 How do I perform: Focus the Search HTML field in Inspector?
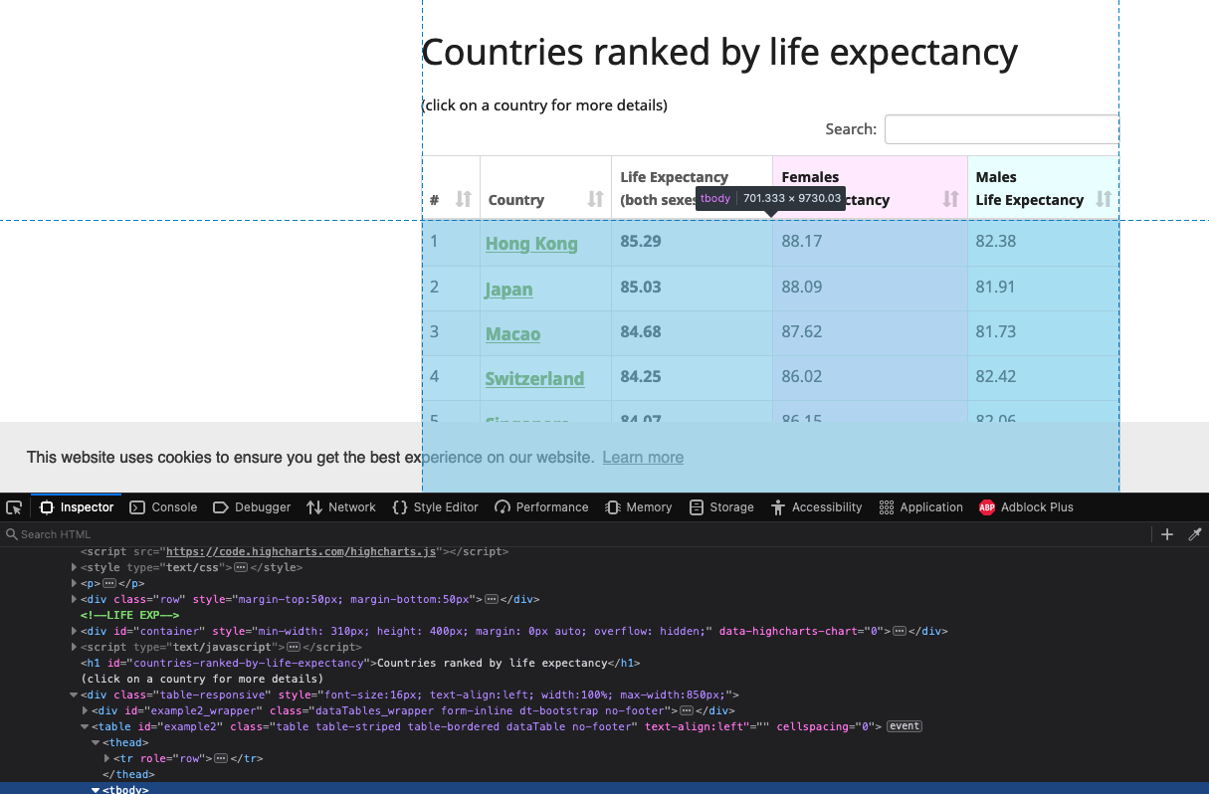577,534
